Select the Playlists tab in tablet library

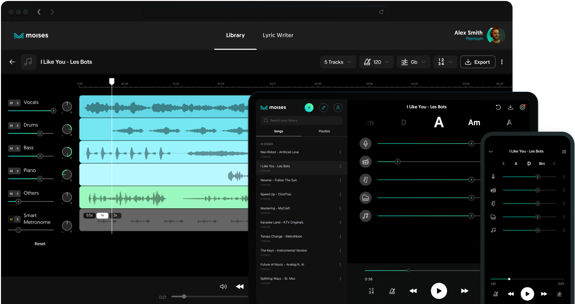coord(324,131)
